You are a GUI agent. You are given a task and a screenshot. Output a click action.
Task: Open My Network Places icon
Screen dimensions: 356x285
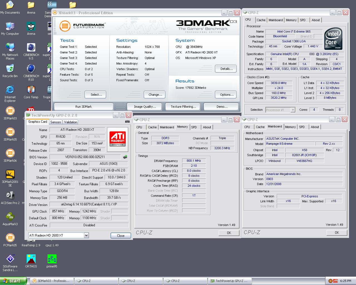(x=10, y=51)
